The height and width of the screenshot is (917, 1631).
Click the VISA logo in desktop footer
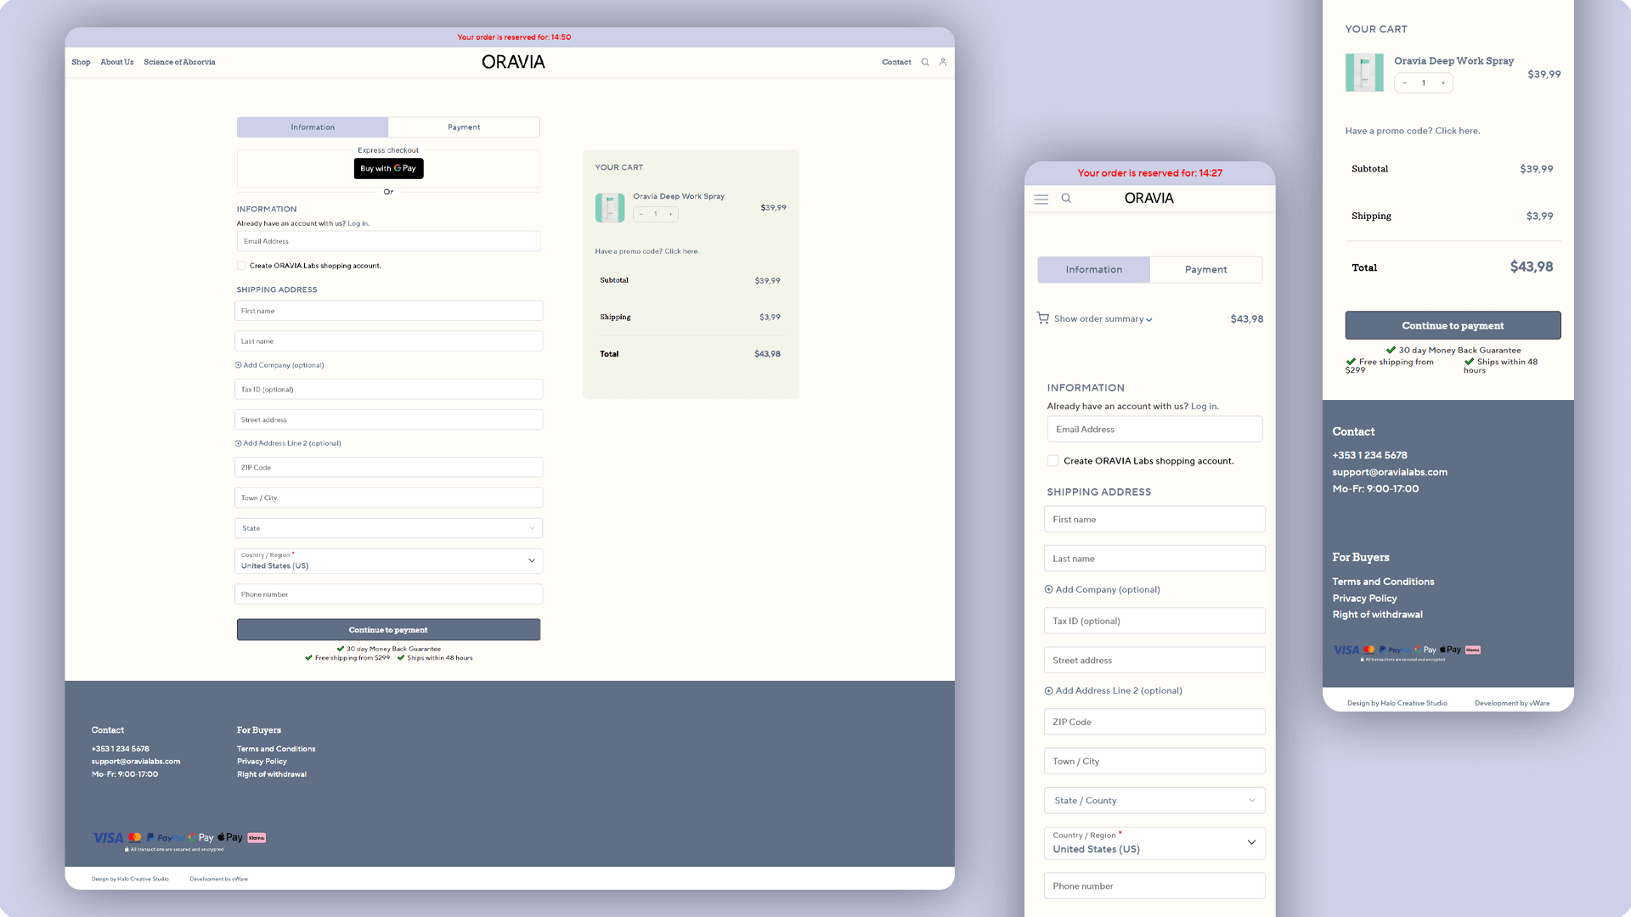tap(108, 838)
